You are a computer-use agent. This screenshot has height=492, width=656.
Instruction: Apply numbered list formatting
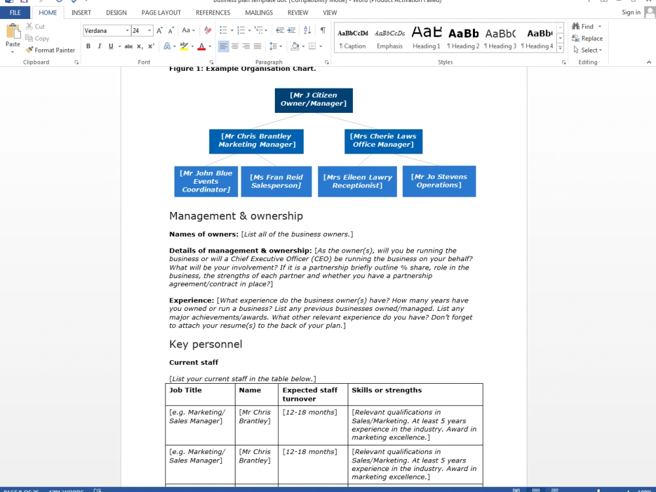pyautogui.click(x=241, y=30)
